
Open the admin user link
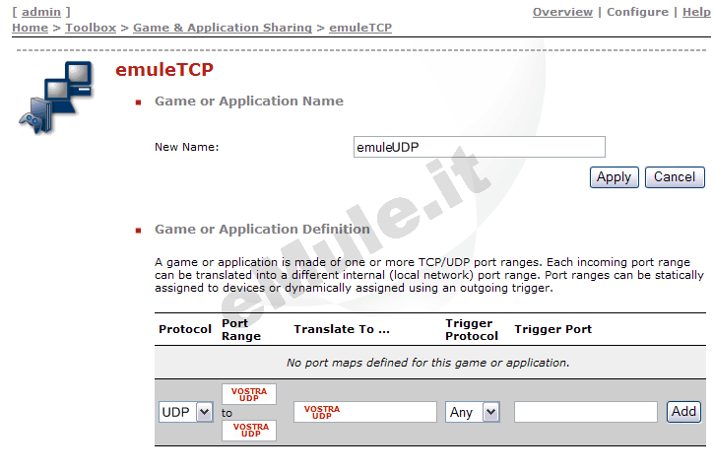pos(41,12)
